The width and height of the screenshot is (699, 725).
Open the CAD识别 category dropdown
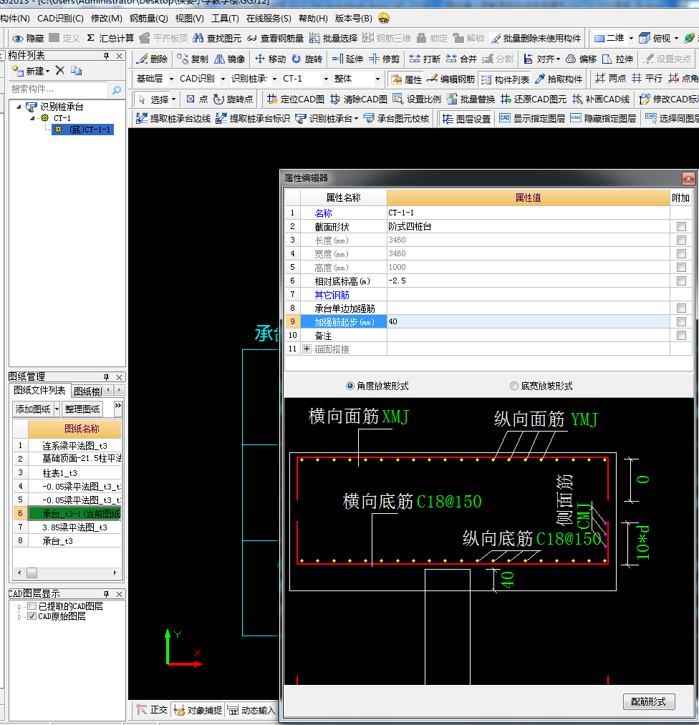pyautogui.click(x=223, y=79)
